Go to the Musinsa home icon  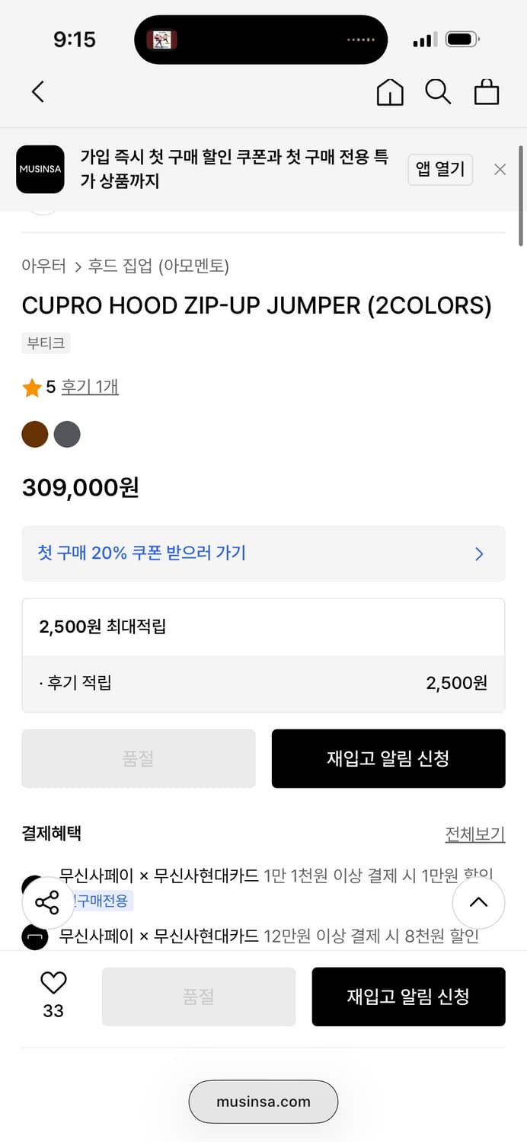click(x=390, y=92)
